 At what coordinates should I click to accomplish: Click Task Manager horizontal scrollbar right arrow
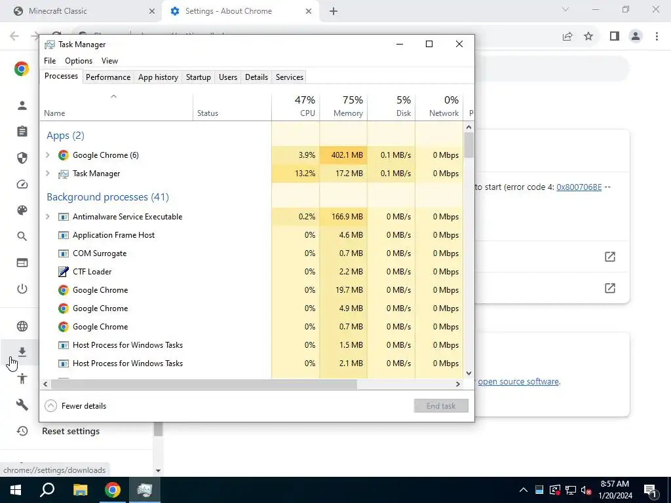click(x=458, y=384)
